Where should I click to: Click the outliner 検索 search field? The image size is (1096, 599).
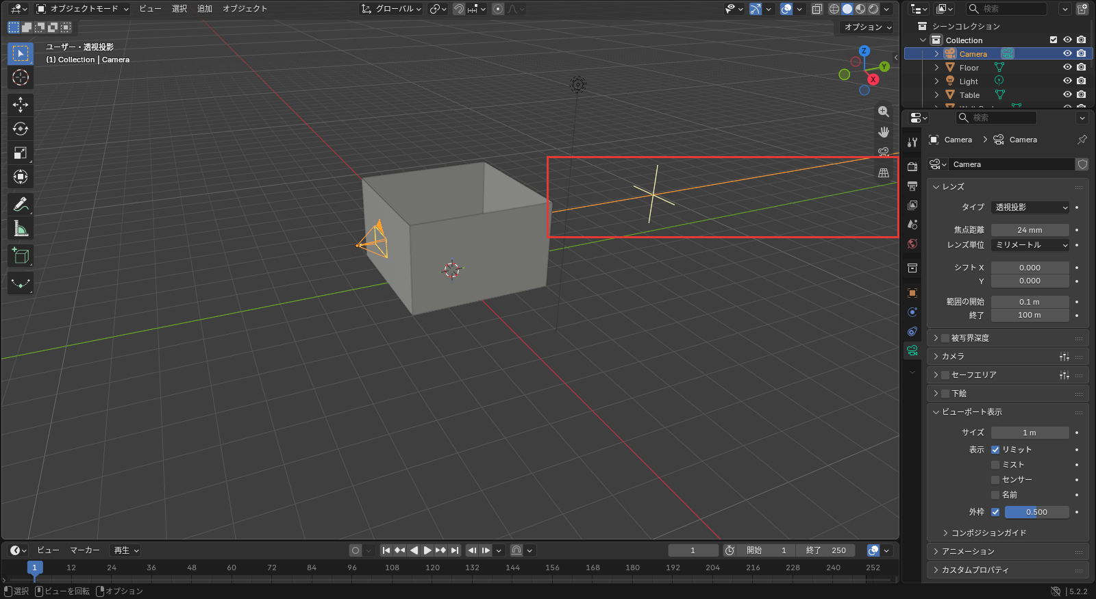click(1007, 9)
